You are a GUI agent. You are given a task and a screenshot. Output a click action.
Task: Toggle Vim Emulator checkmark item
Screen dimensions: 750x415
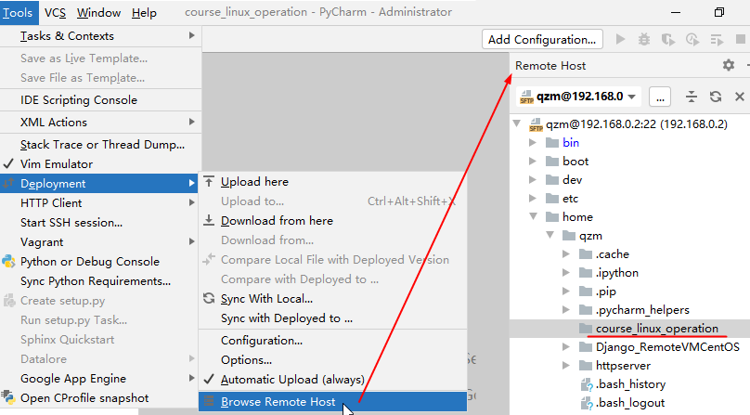(100, 164)
